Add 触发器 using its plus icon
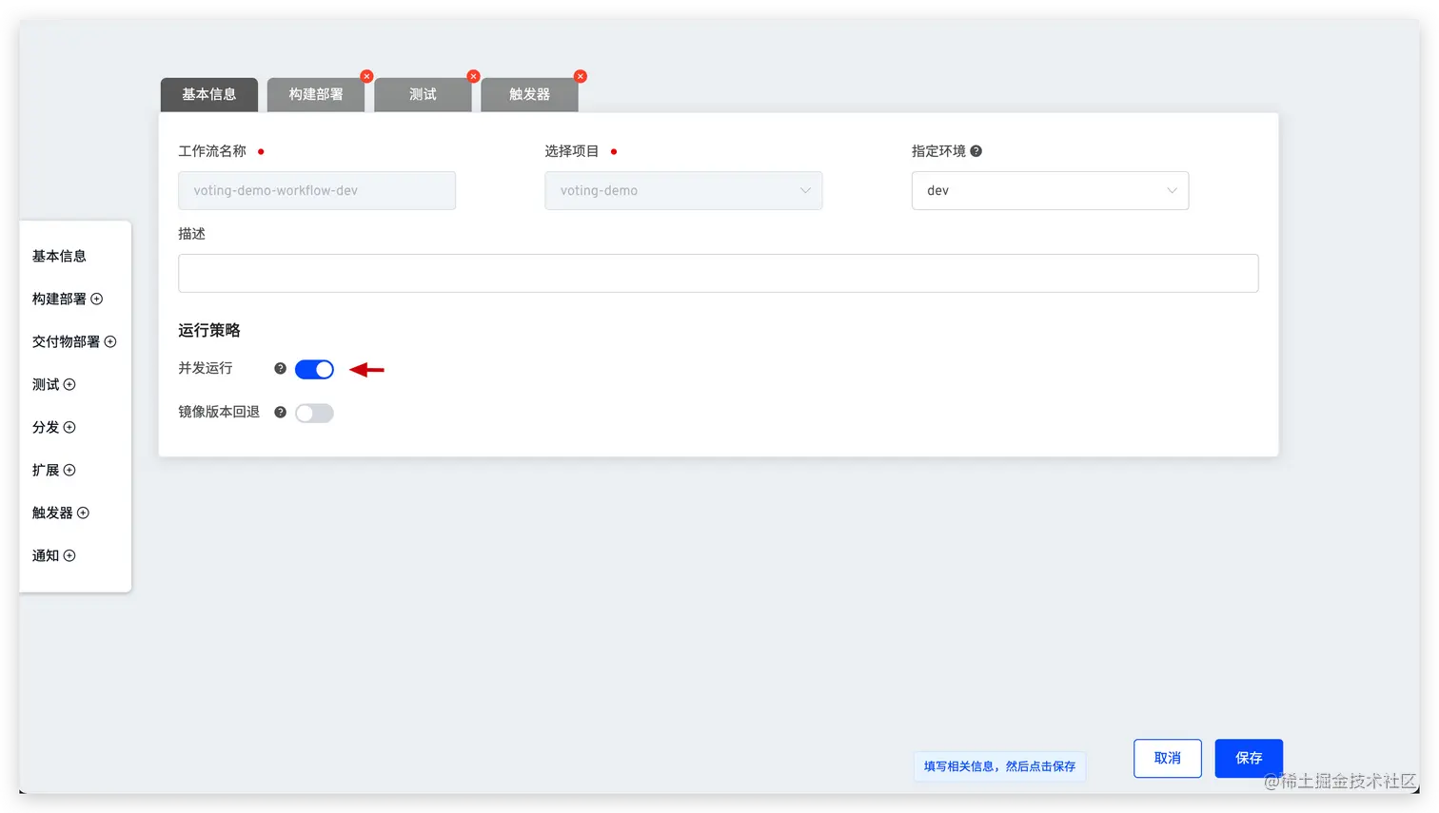The width and height of the screenshot is (1439, 813). (83, 513)
